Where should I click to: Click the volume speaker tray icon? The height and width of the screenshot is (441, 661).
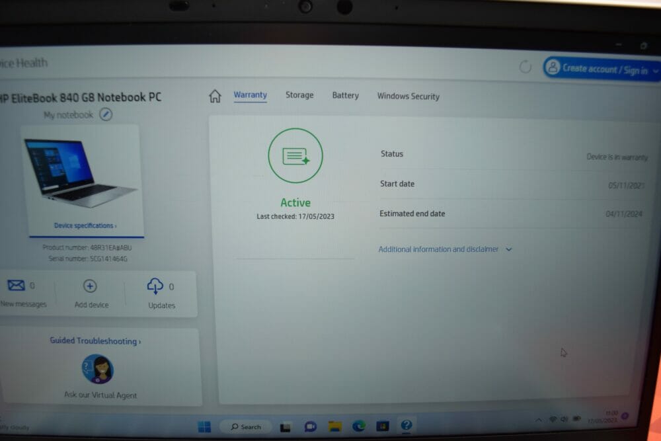pos(564,419)
